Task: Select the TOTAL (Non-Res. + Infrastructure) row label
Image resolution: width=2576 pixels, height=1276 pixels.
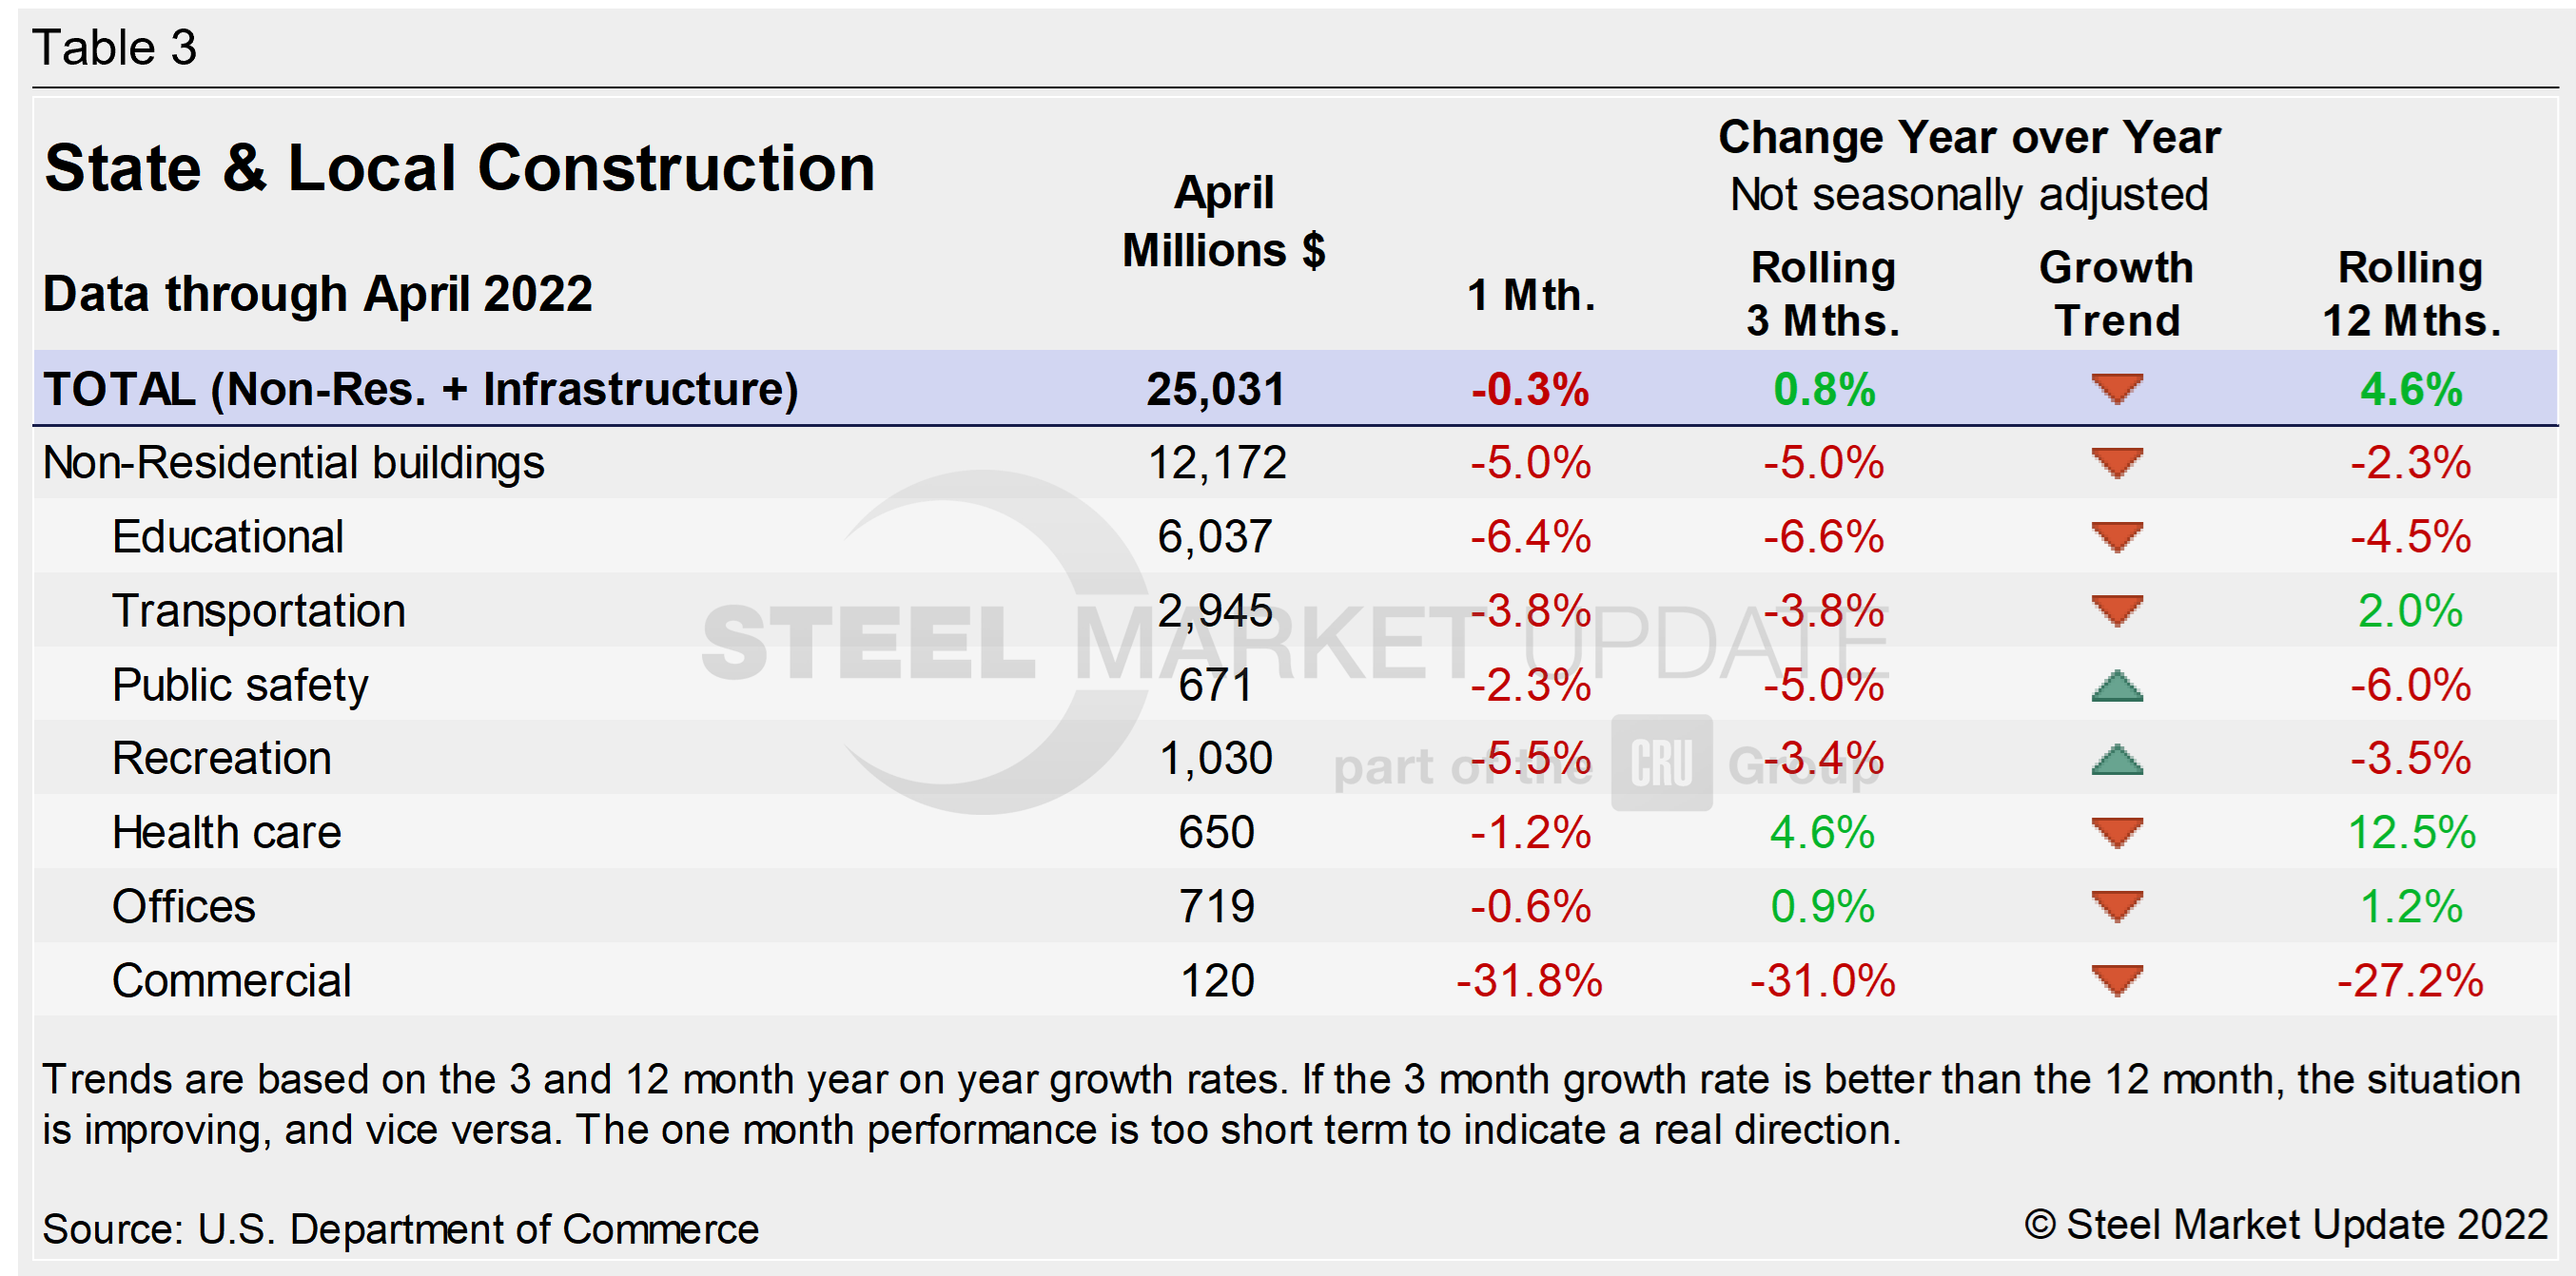Action: coord(420,389)
